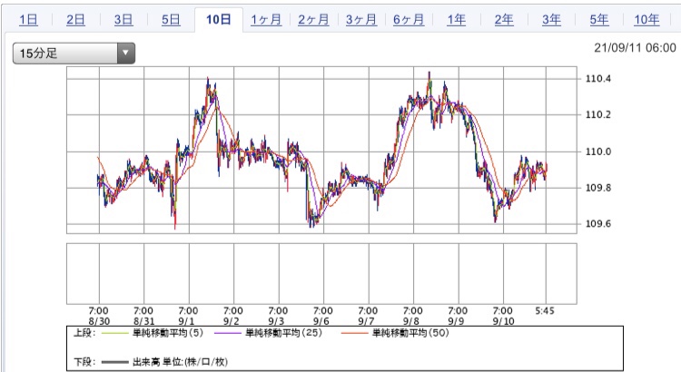Open the 15分足 interval dropdown
The width and height of the screenshot is (681, 372).
74,54
